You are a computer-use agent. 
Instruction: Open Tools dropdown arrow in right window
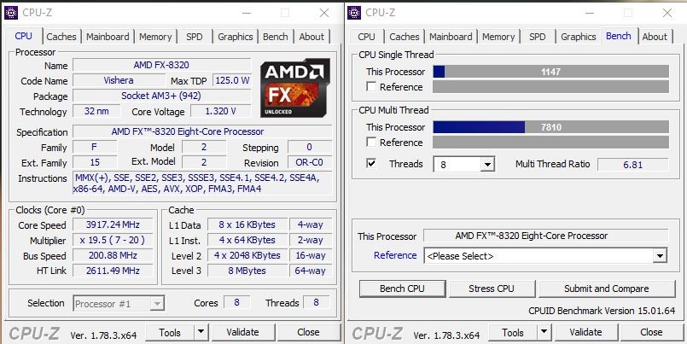[544, 332]
